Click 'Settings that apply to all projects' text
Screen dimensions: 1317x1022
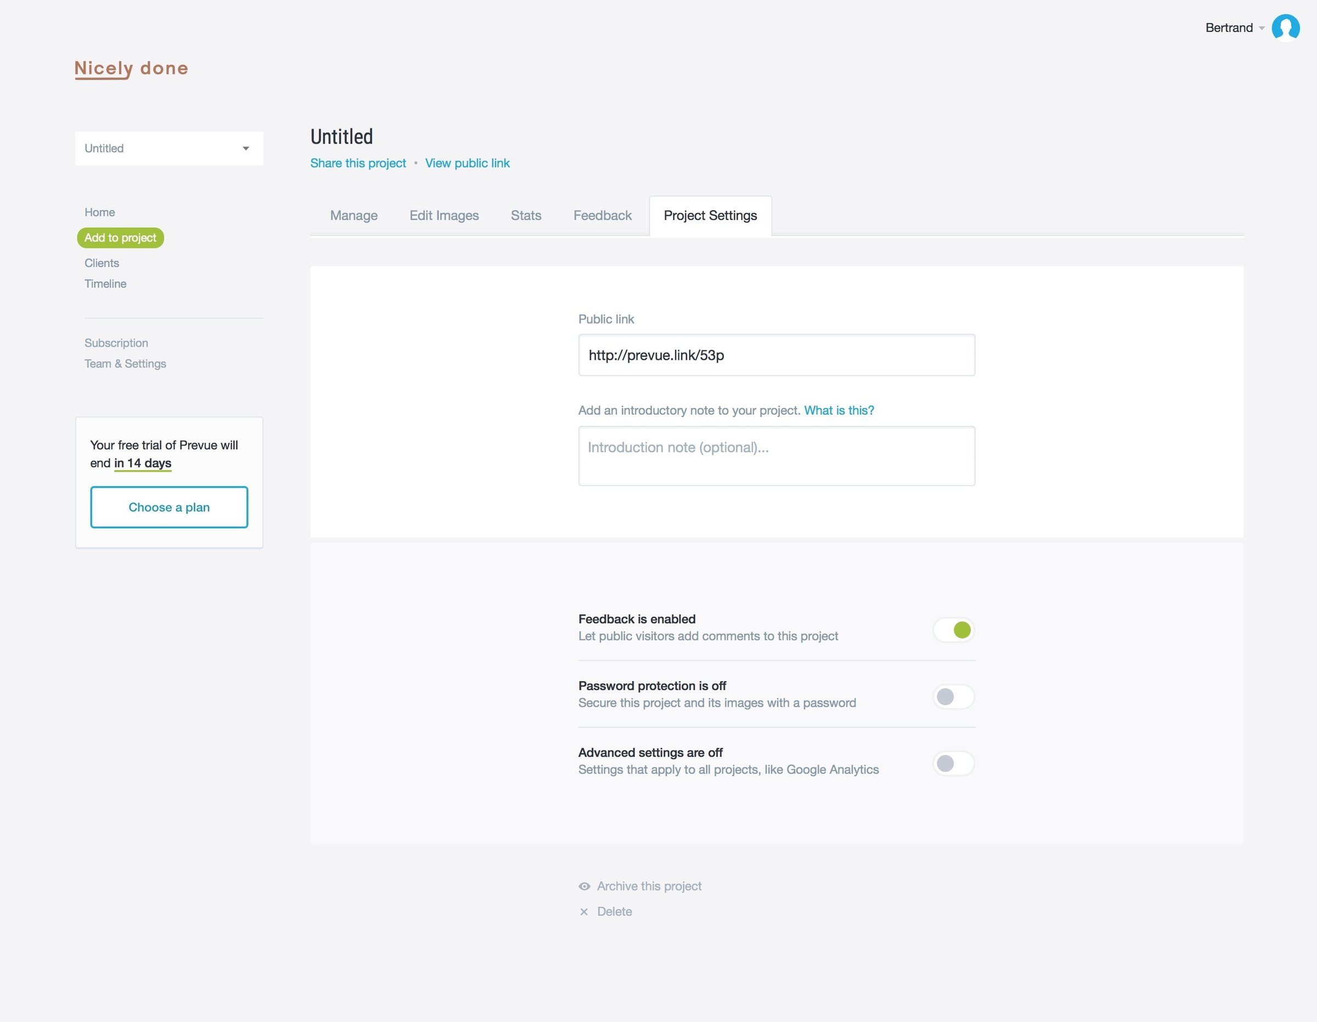[728, 770]
